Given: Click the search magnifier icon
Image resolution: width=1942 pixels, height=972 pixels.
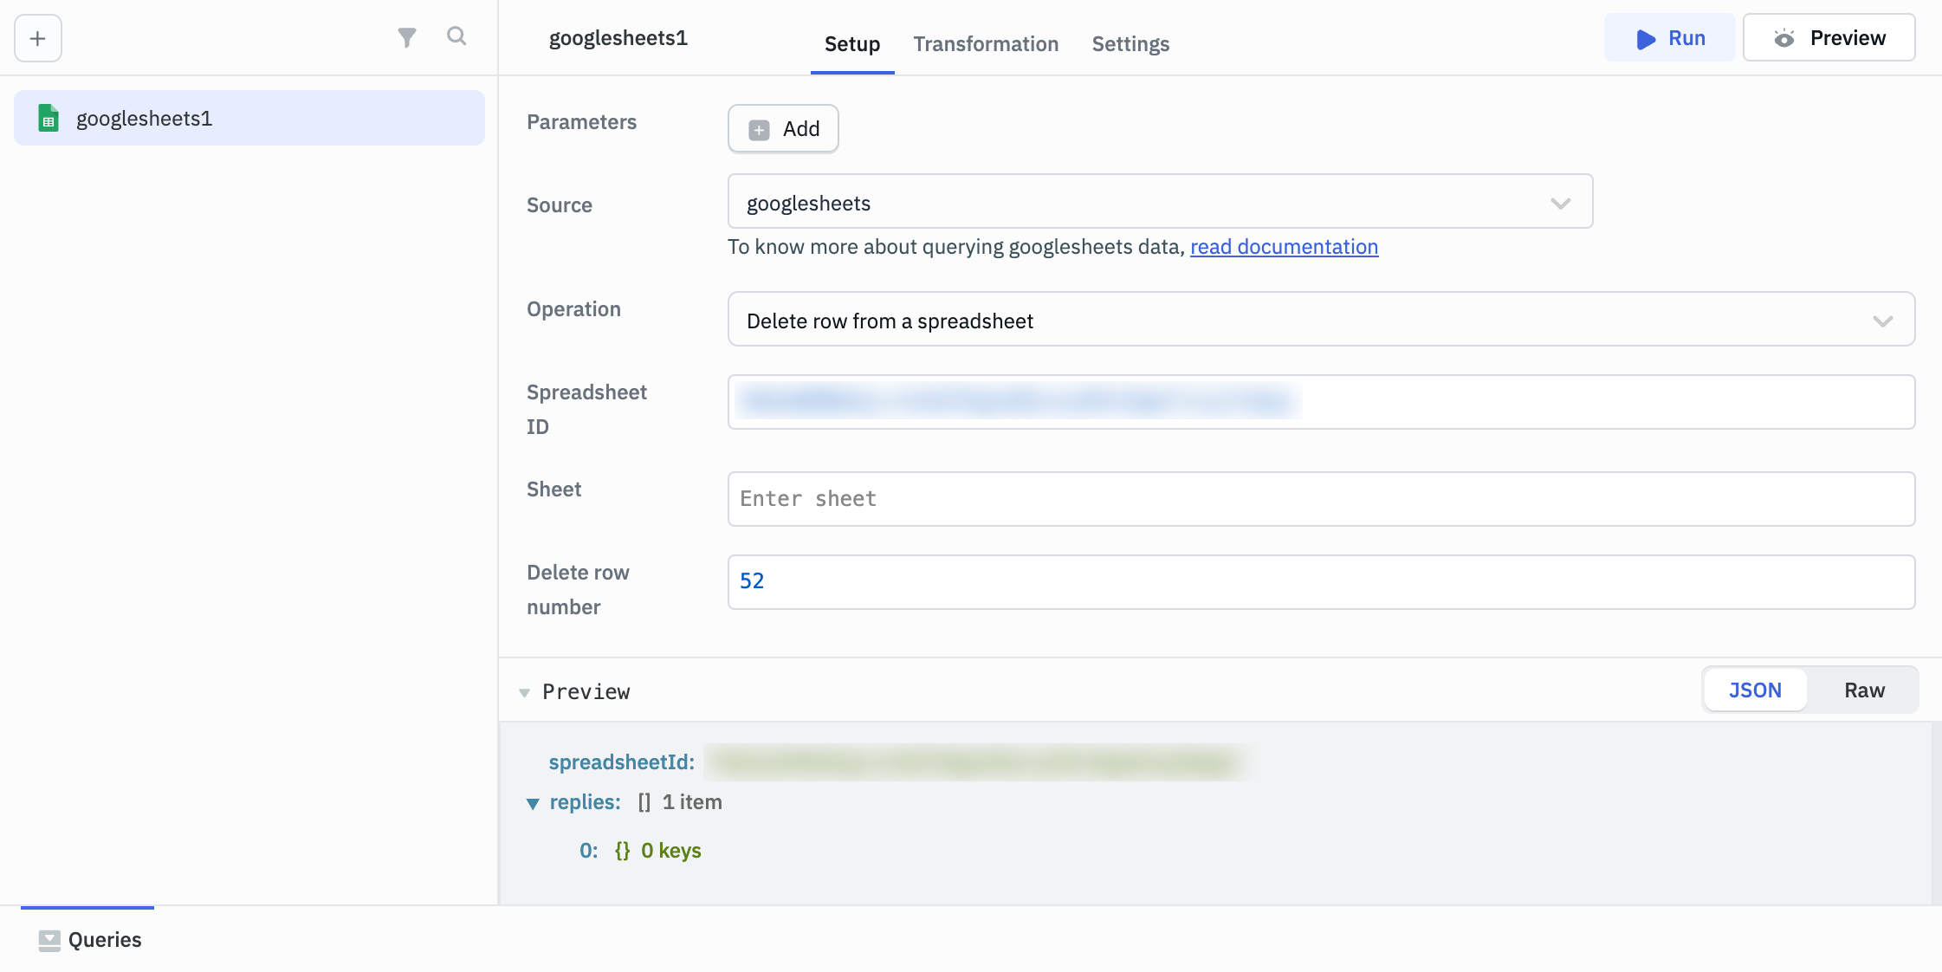Looking at the screenshot, I should point(456,36).
